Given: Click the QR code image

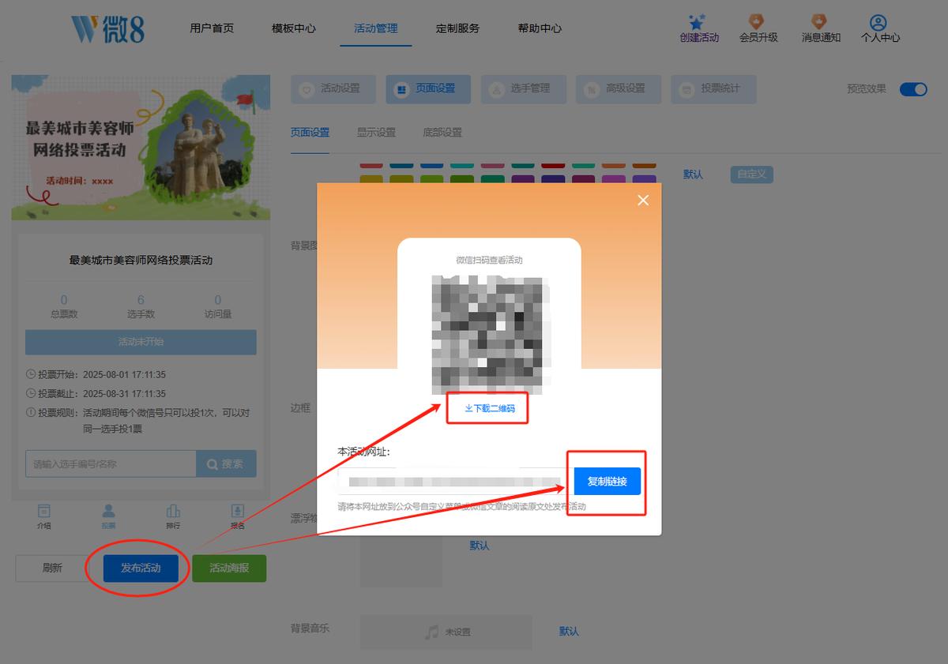Looking at the screenshot, I should pos(489,334).
